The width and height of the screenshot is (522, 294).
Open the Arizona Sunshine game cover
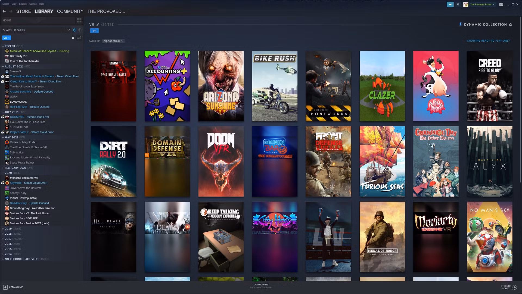(x=221, y=86)
